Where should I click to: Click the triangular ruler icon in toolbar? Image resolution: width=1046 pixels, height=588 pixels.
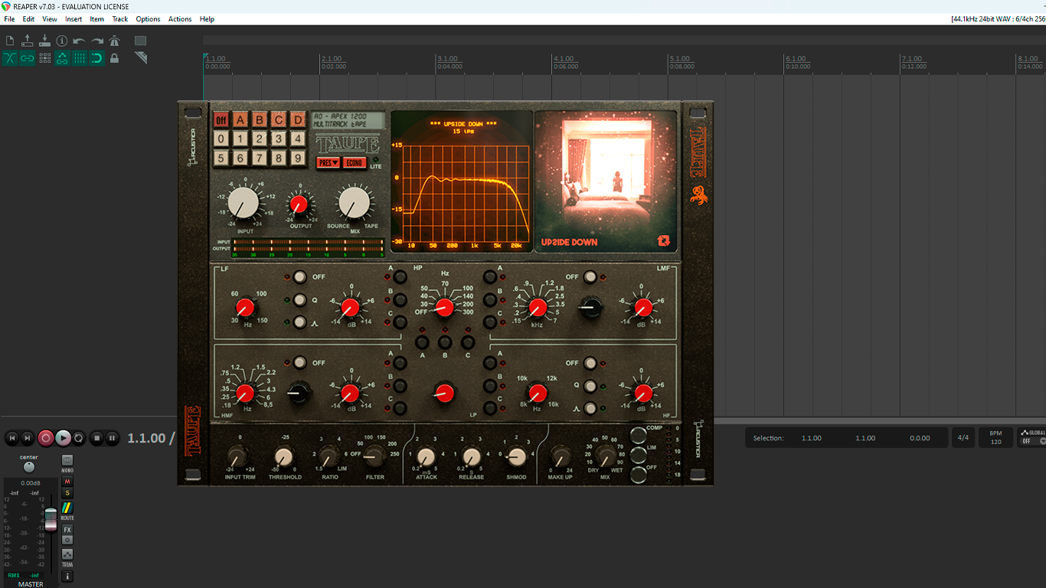(x=141, y=58)
